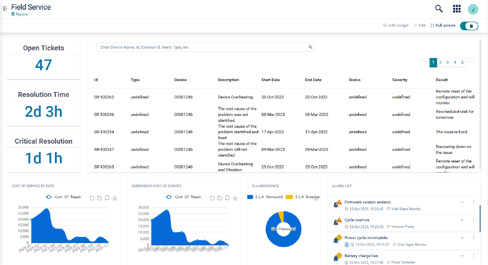
Task: Toggle the dashboard lock switch
Action: (x=469, y=26)
